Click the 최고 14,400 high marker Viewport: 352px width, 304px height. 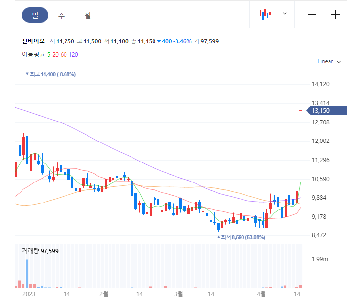coord(51,74)
